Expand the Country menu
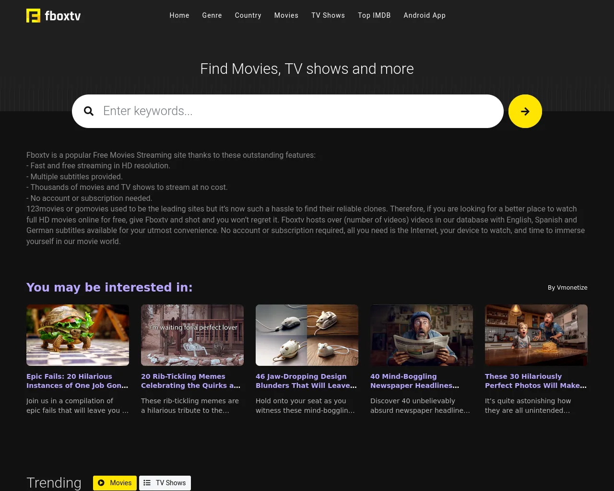 (x=248, y=15)
